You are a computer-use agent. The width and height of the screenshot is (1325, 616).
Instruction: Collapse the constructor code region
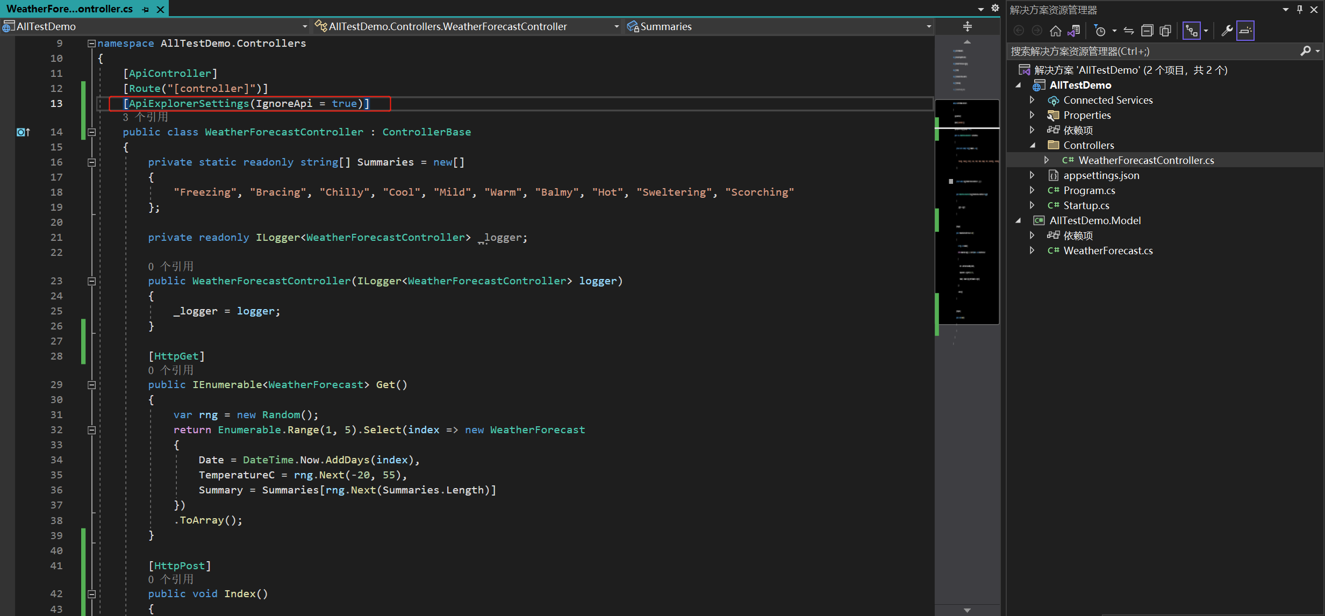tap(91, 281)
